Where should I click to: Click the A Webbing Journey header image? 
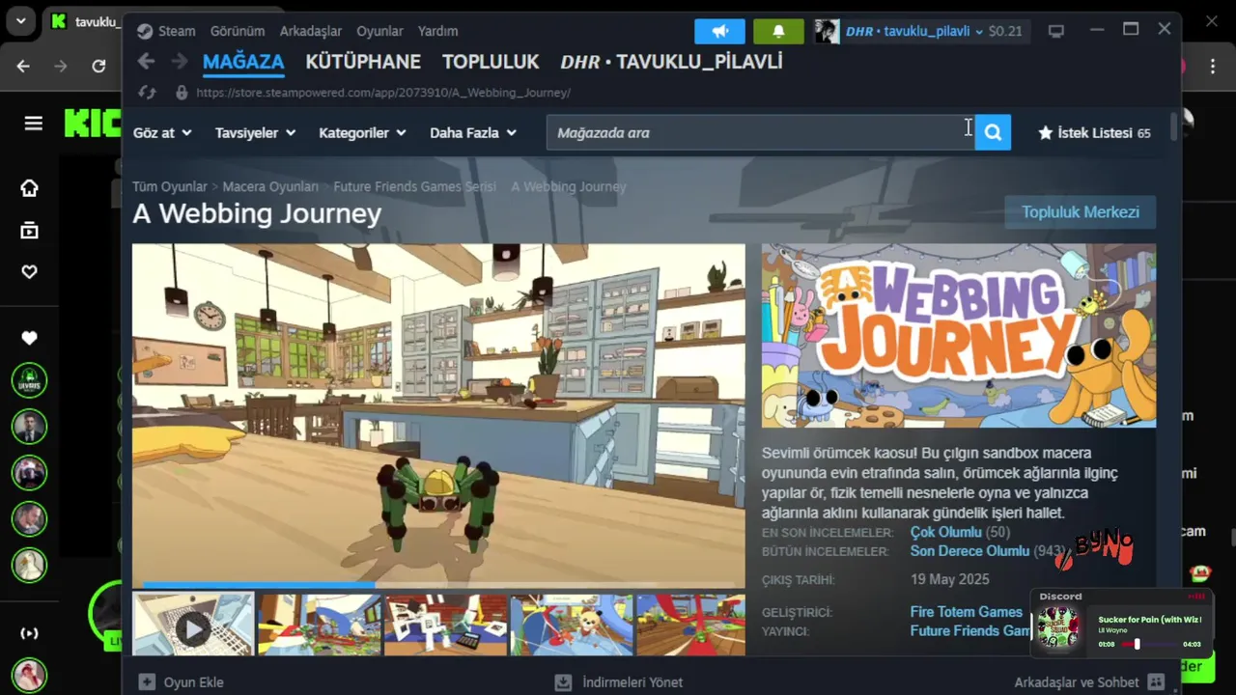pyautogui.click(x=959, y=335)
